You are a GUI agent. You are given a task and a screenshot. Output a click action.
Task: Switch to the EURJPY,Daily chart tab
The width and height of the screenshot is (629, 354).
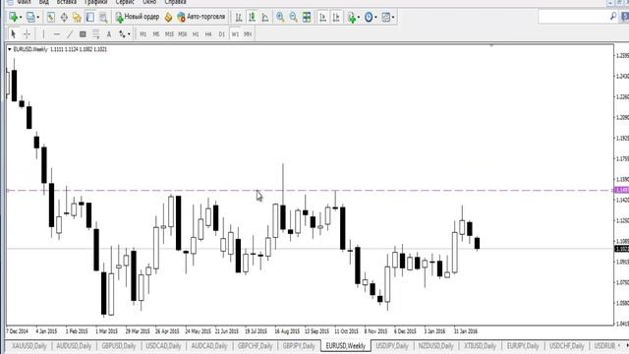(x=523, y=345)
